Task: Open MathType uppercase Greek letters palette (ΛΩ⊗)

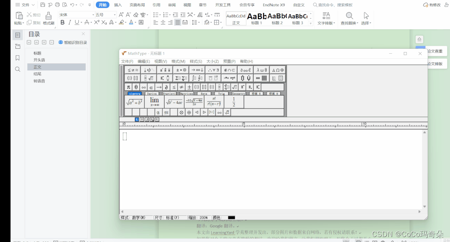Action: [x=277, y=70]
